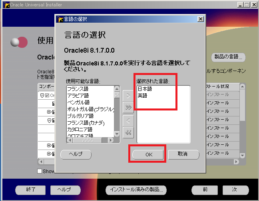Image resolution: width=259 pixels, height=201 pixels.
Task: Click the 製品の言語... button in the main window
Action: click(x=228, y=57)
